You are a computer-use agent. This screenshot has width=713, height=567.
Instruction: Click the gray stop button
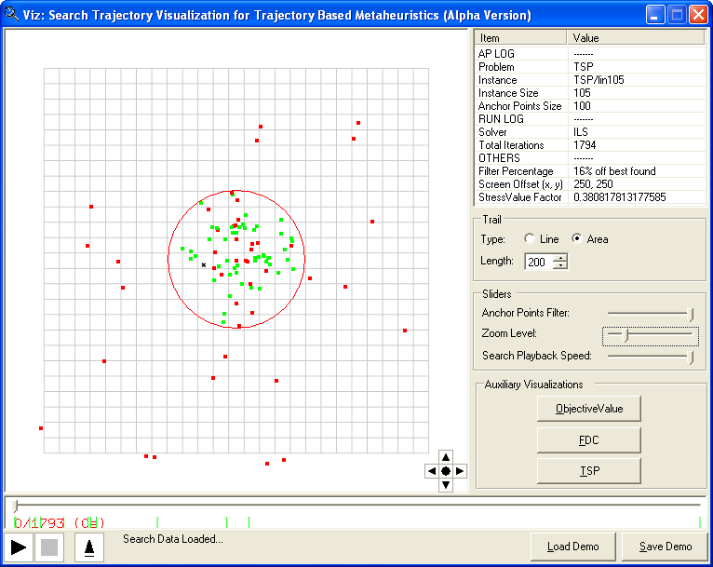49,547
